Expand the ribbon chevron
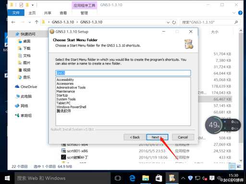This screenshot has height=184, width=246. 234,13
